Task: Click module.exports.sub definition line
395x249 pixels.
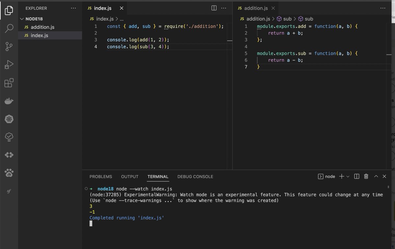Action: point(307,53)
